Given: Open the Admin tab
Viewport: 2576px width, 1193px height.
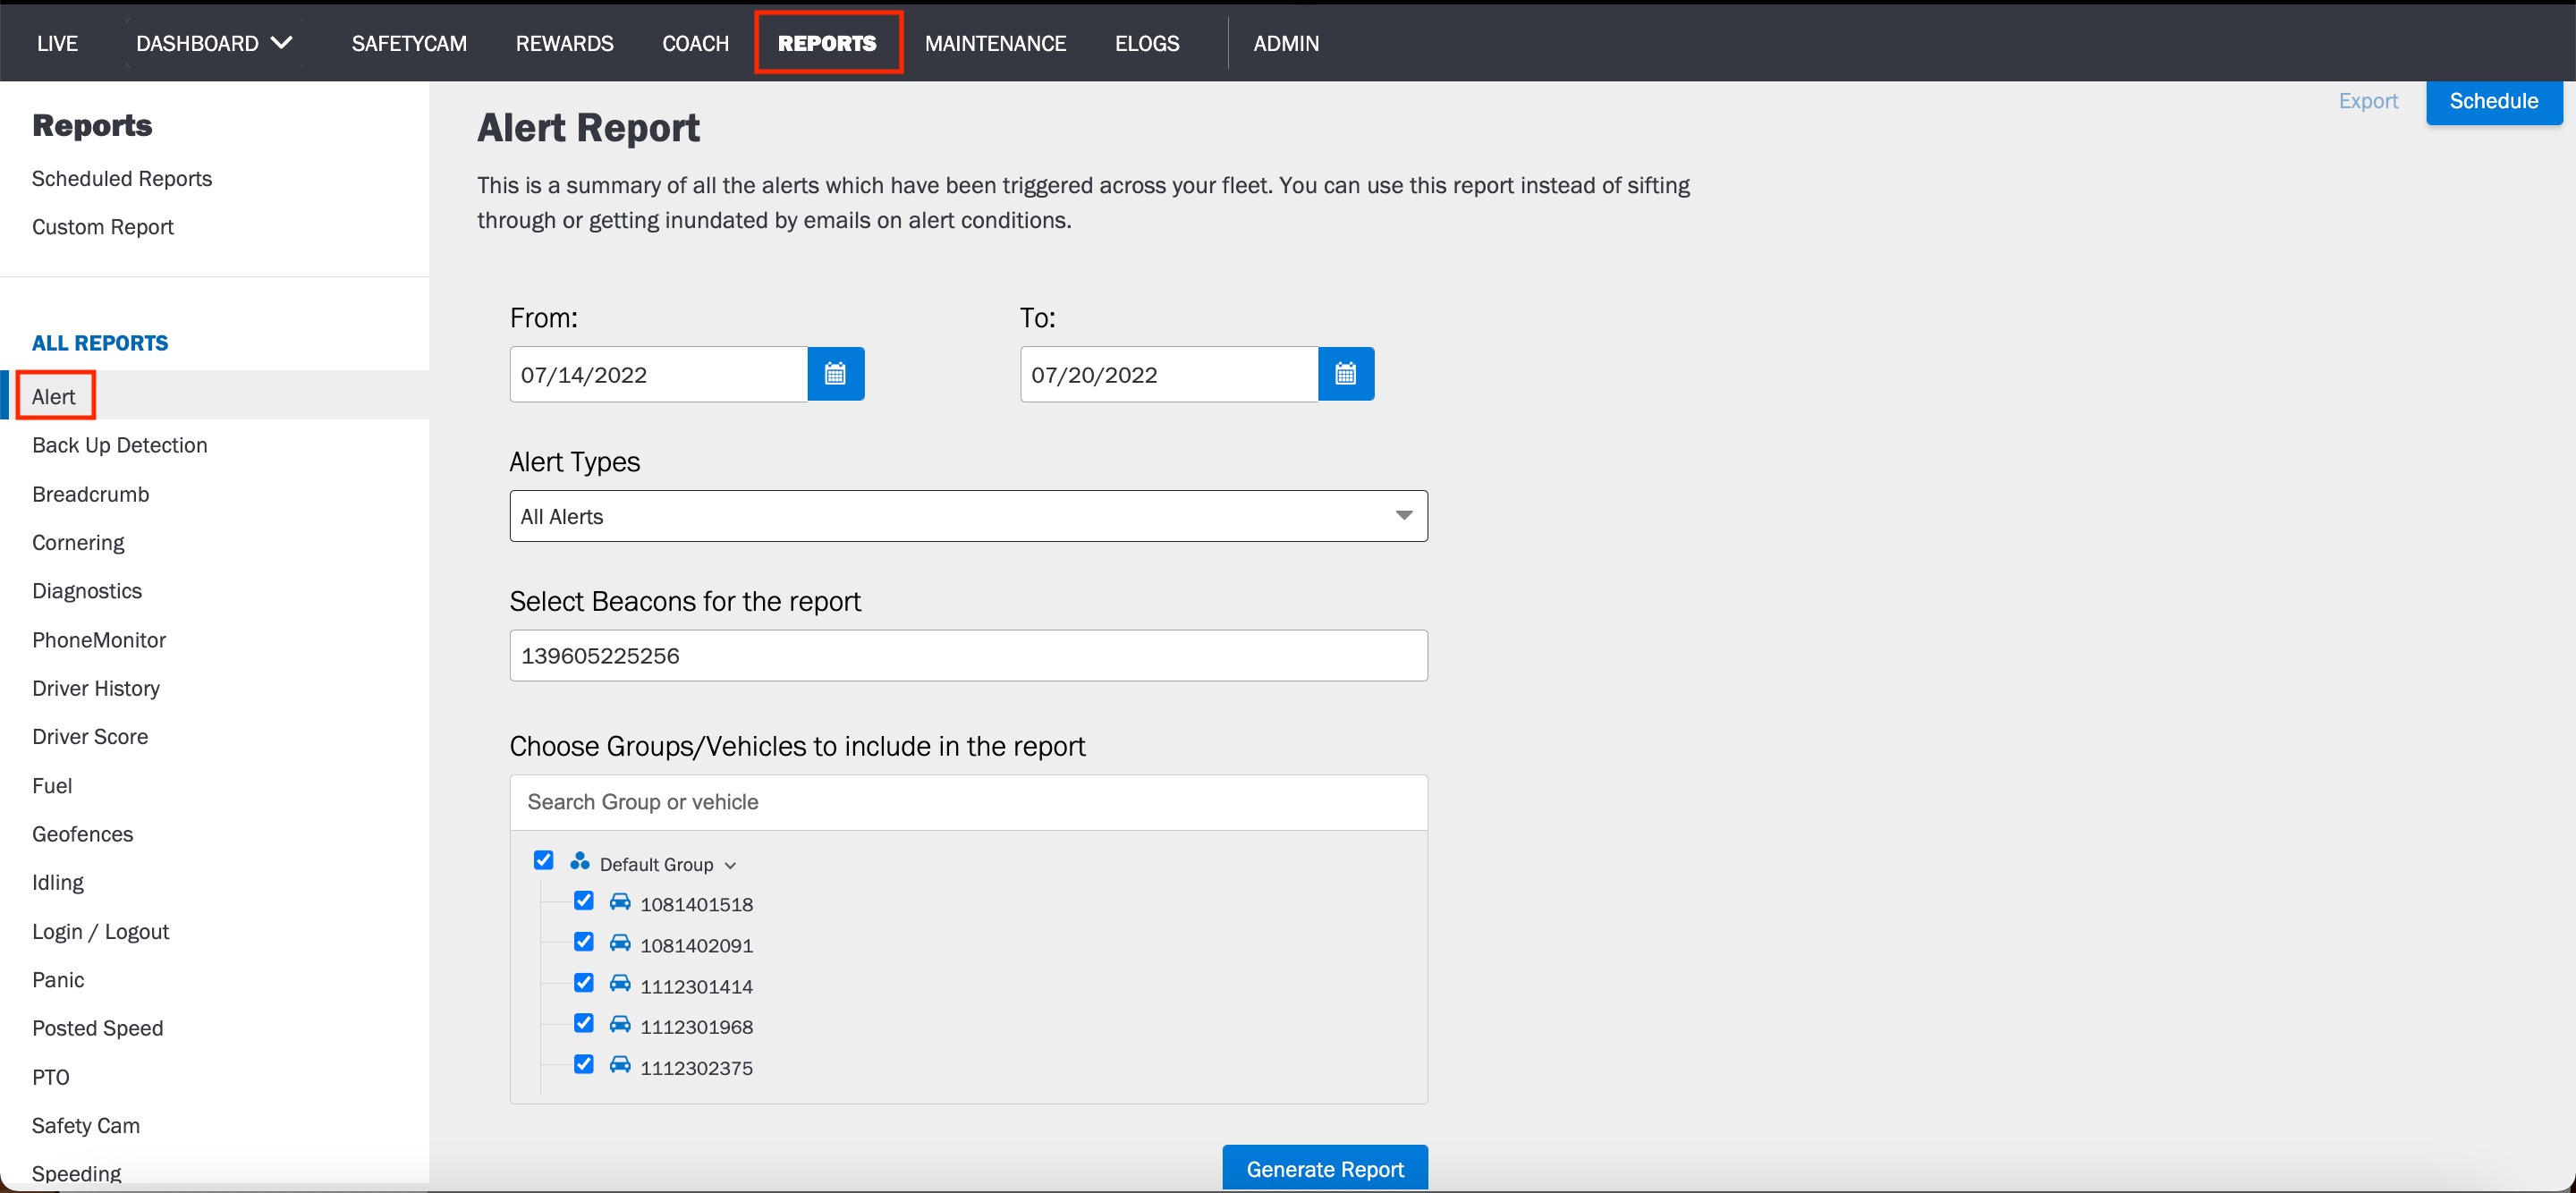Looking at the screenshot, I should coord(1286,43).
